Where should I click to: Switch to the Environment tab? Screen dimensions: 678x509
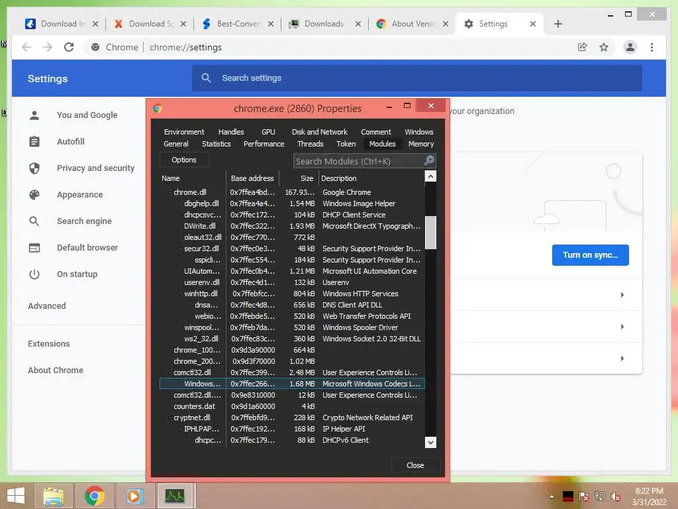(184, 132)
